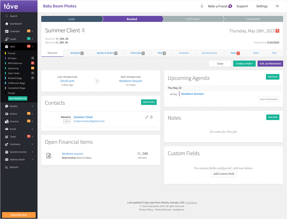Click the Orders box icon
The image size is (287, 219).
click(x=7, y=114)
